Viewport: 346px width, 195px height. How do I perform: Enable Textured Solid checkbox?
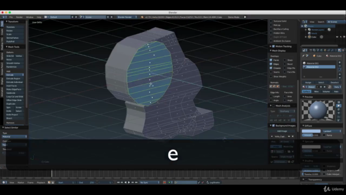point(271,21)
